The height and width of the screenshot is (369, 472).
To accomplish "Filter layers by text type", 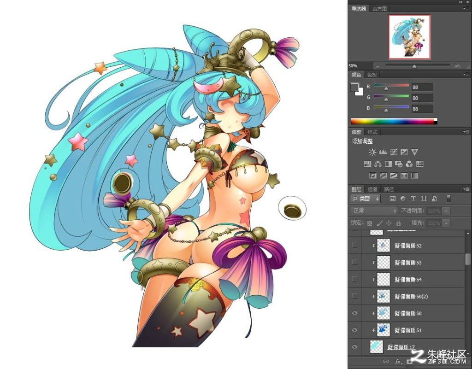I will point(413,199).
